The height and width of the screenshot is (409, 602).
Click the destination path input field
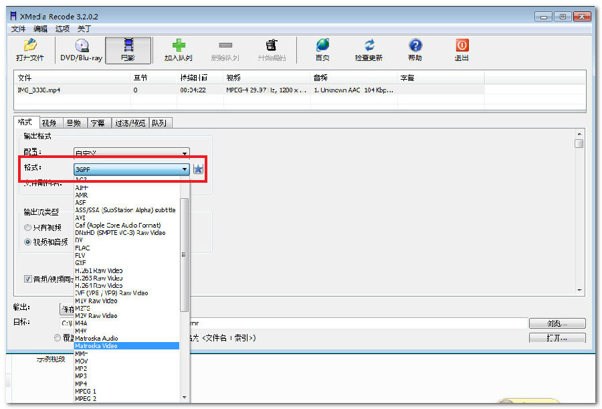click(294, 323)
